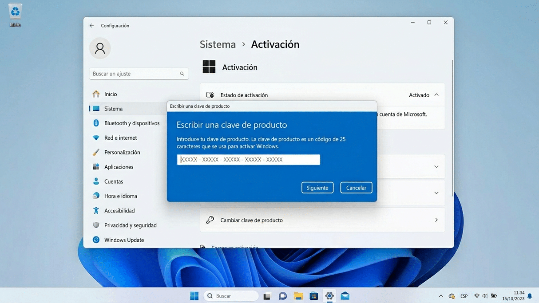Open the Aplicaciones icon
Image resolution: width=539 pixels, height=303 pixels.
pyautogui.click(x=96, y=167)
